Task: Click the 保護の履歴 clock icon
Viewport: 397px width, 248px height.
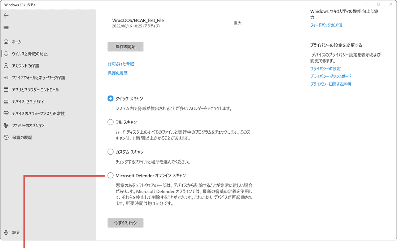Action: (x=6, y=137)
